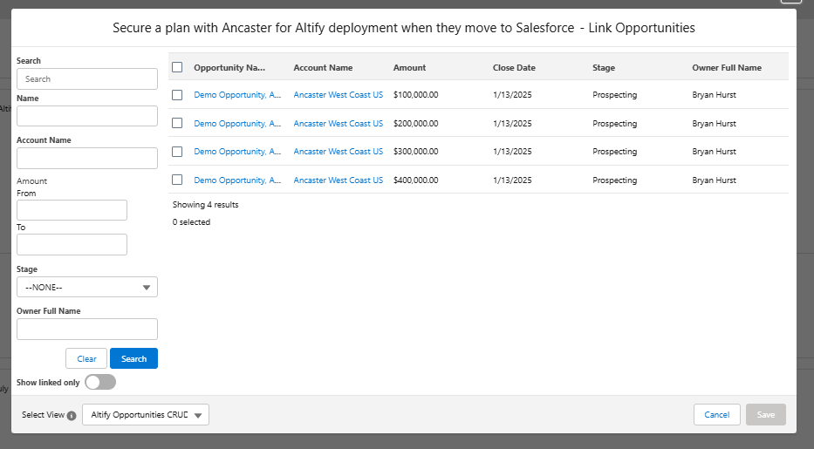Viewport: 814px width, 449px height.
Task: Select the $200,000.00 opportunity checkbox
Action: 177,123
